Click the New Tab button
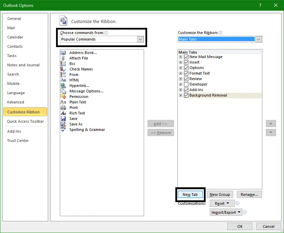The image size is (284, 233). pyautogui.click(x=190, y=195)
